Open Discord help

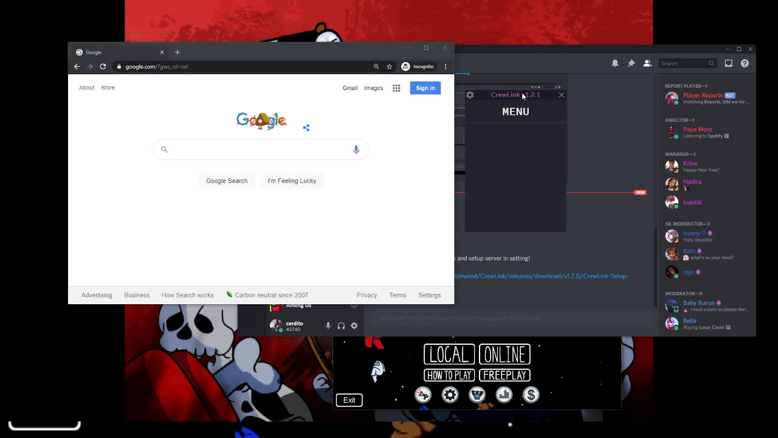pyautogui.click(x=745, y=63)
